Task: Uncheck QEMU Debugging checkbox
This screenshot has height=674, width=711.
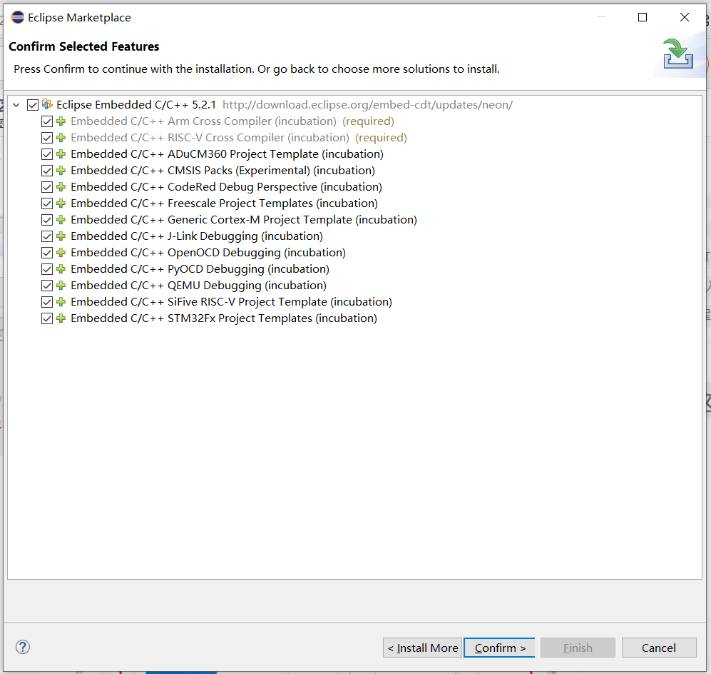Action: 46,286
